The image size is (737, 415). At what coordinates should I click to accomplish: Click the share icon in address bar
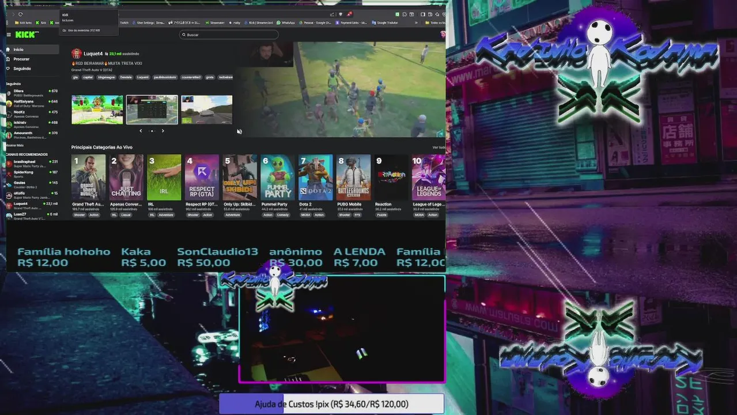(332, 14)
